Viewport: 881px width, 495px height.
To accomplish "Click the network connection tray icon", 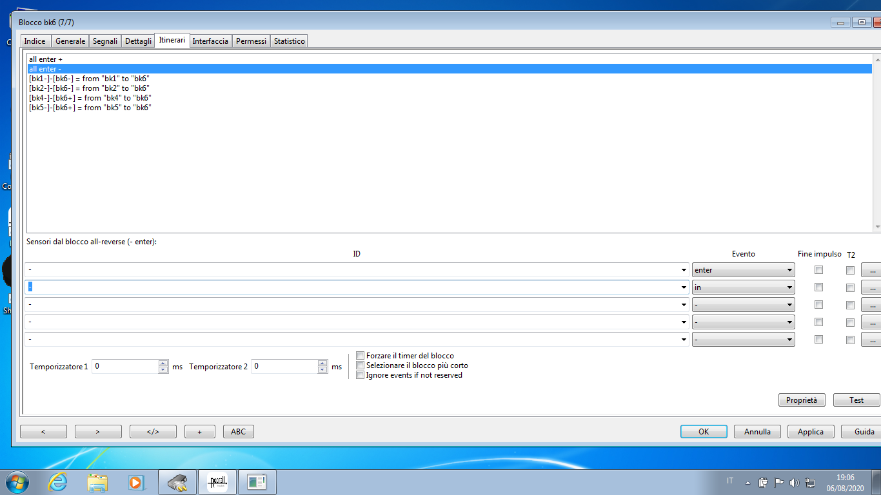I will (x=810, y=482).
